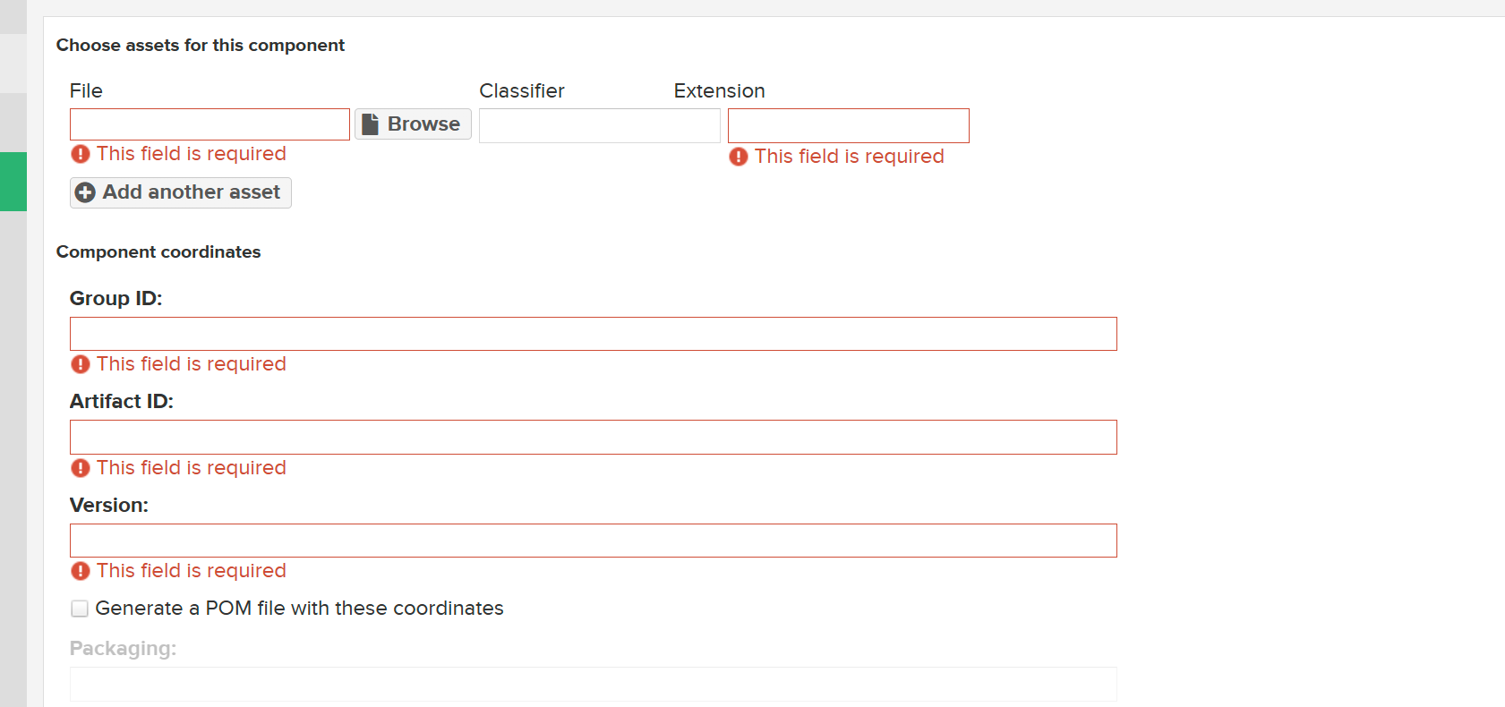Viewport: 1505px width, 707px height.
Task: Click the 'Choose assets for this component' heading
Action: [201, 46]
